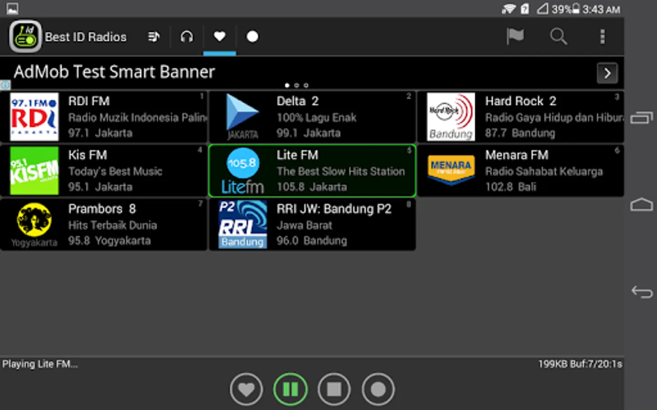Select the heart favorites tab
Image resolution: width=657 pixels, height=410 pixels.
219,36
